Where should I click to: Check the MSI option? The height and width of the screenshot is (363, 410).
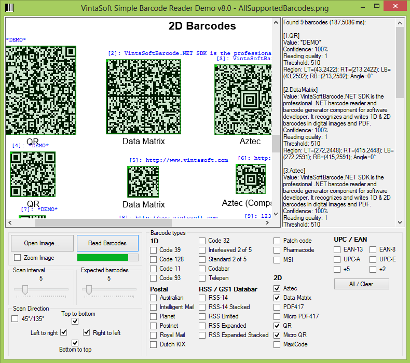coord(277,260)
